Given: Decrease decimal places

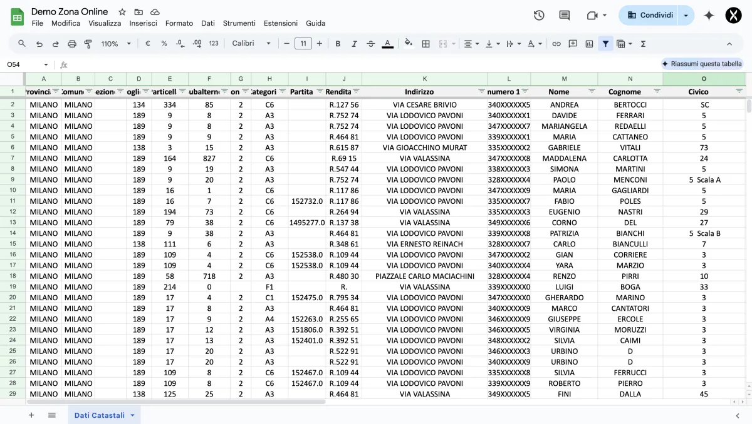Looking at the screenshot, I should tap(180, 44).
